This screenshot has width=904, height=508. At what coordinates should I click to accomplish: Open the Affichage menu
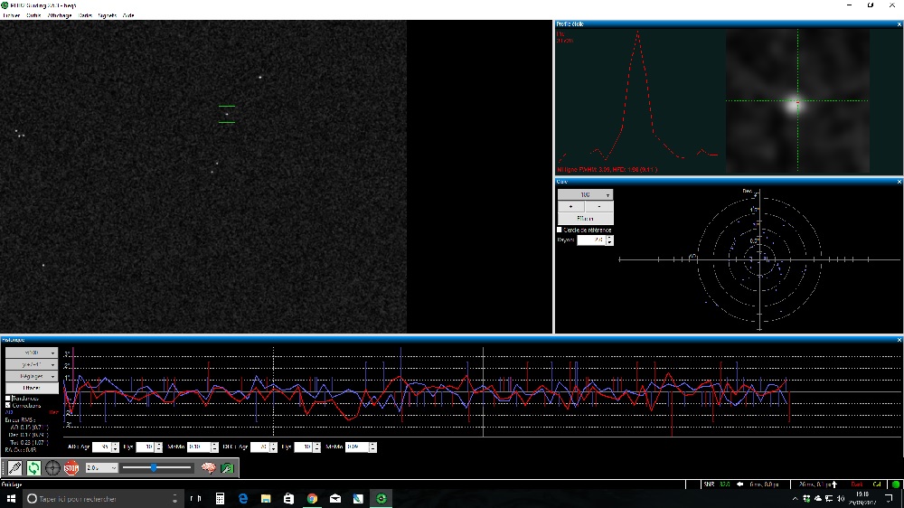coord(60,15)
